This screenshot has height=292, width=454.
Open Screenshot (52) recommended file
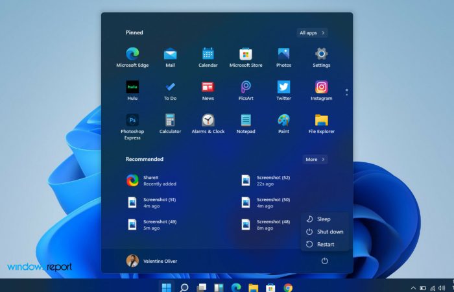(267, 180)
